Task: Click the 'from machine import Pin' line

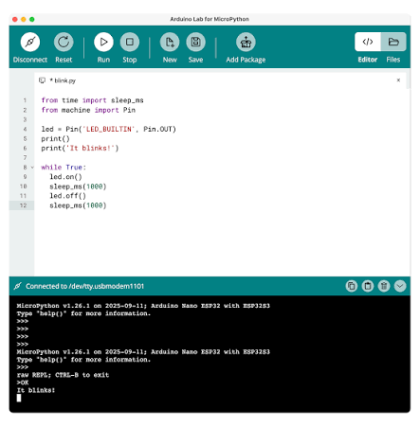Action: click(88, 110)
